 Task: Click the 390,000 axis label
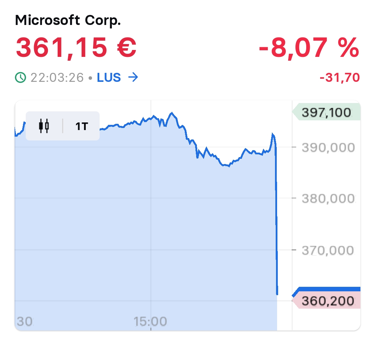pos(328,147)
